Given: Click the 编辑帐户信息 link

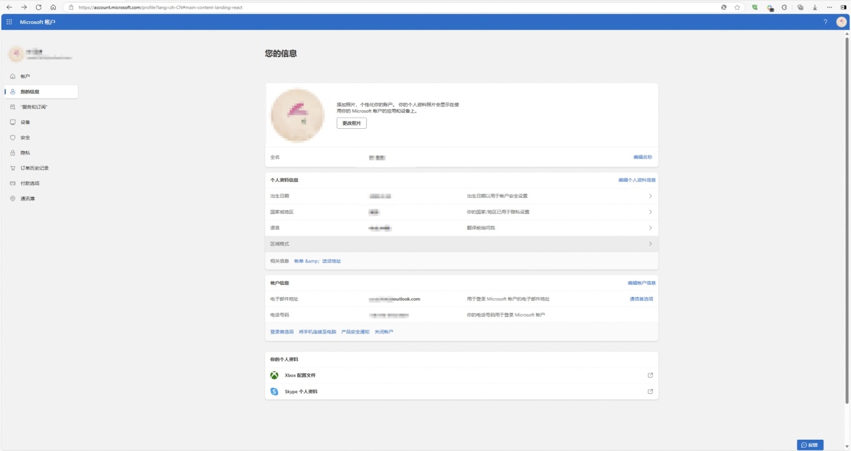Looking at the screenshot, I should pos(642,283).
